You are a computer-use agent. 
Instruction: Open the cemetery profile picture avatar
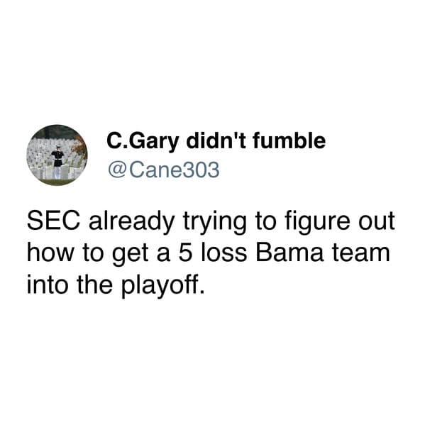coord(57,155)
